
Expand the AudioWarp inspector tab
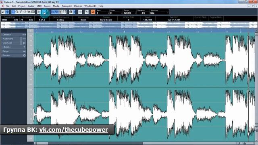click(x=14, y=39)
